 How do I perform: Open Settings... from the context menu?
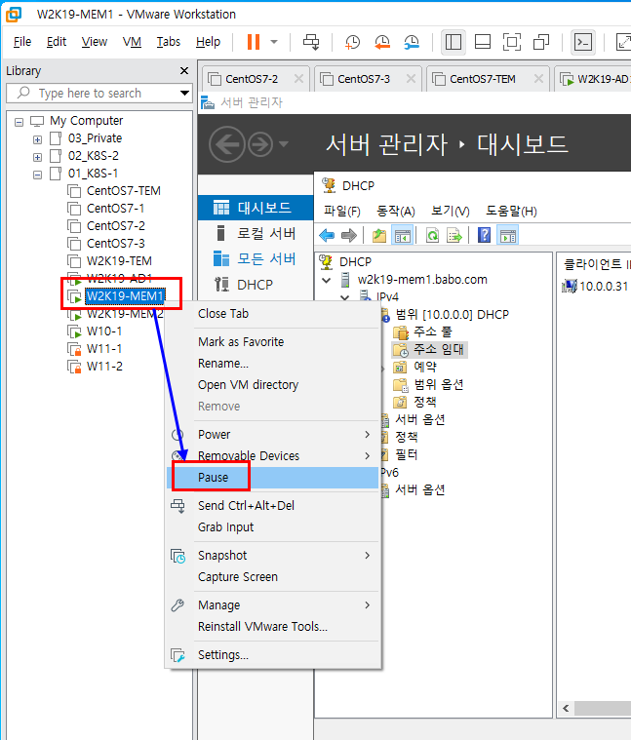[x=273, y=655]
